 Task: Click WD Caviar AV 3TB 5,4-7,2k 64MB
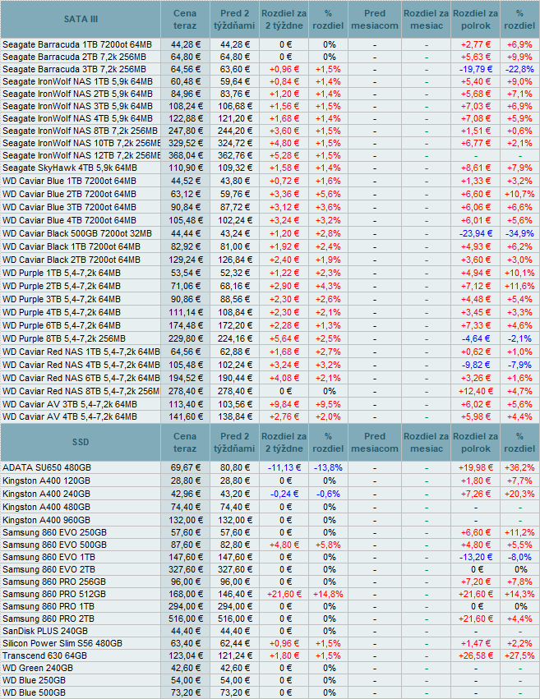[70, 404]
